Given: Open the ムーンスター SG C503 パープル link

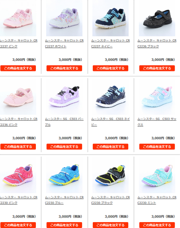Looking at the screenshot, I should click(64, 122).
